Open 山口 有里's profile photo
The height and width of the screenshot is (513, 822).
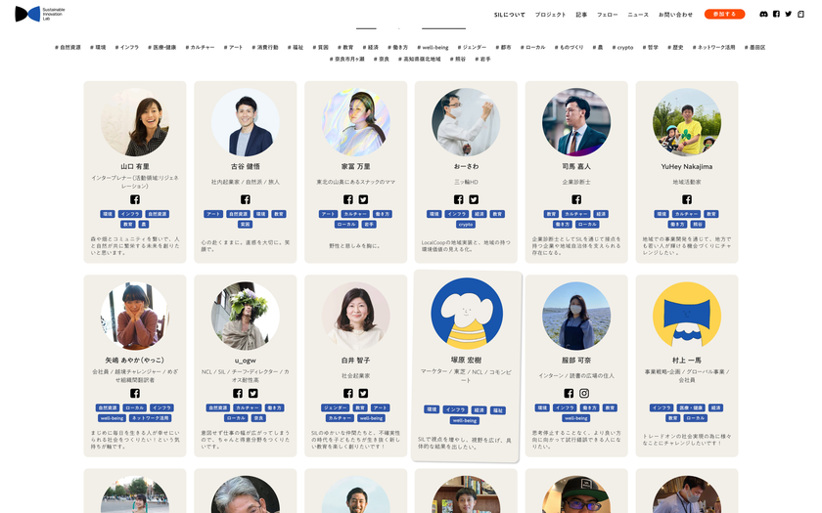[135, 122]
